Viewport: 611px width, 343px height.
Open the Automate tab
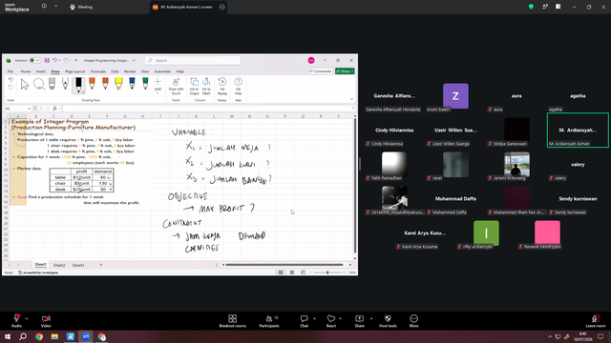(162, 71)
